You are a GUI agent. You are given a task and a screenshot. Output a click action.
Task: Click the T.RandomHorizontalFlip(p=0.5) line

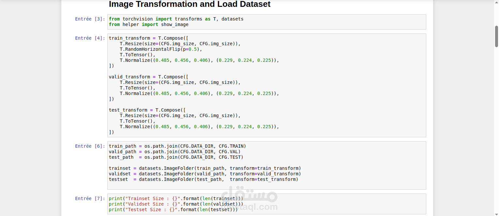pyautogui.click(x=161, y=49)
